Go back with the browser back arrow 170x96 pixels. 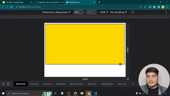point(3,7)
